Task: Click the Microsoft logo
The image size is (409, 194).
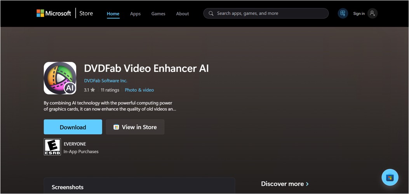Action: click(54, 13)
